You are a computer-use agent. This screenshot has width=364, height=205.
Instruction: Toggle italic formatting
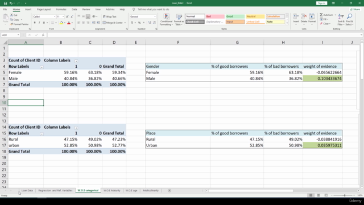click(x=39, y=23)
